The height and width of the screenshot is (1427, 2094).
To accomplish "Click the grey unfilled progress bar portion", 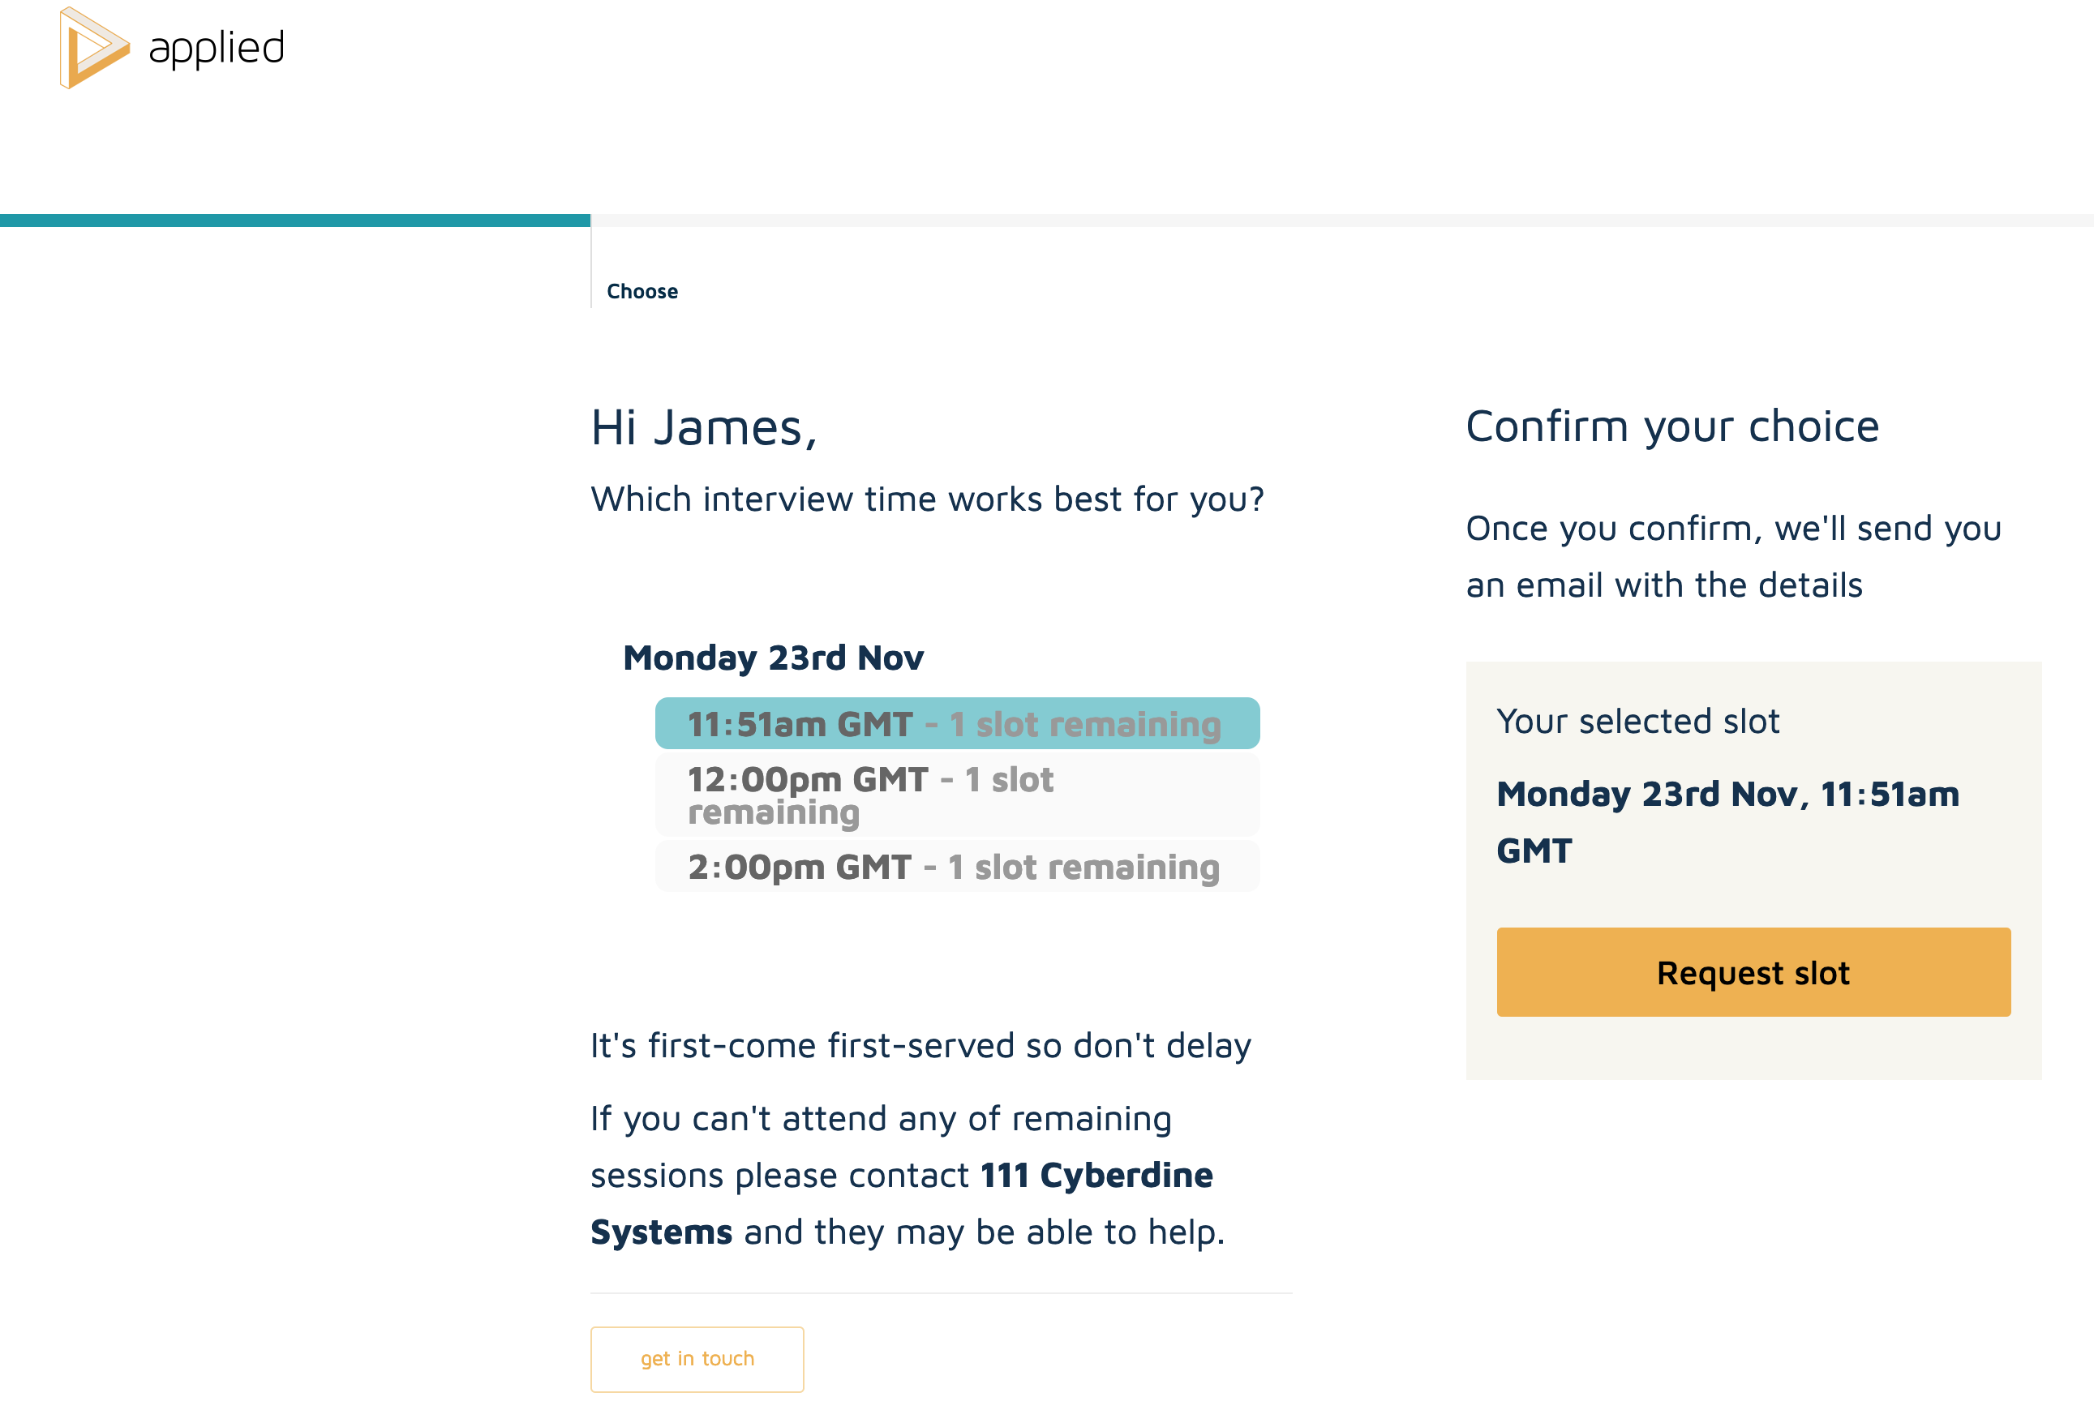I will coord(1341,221).
